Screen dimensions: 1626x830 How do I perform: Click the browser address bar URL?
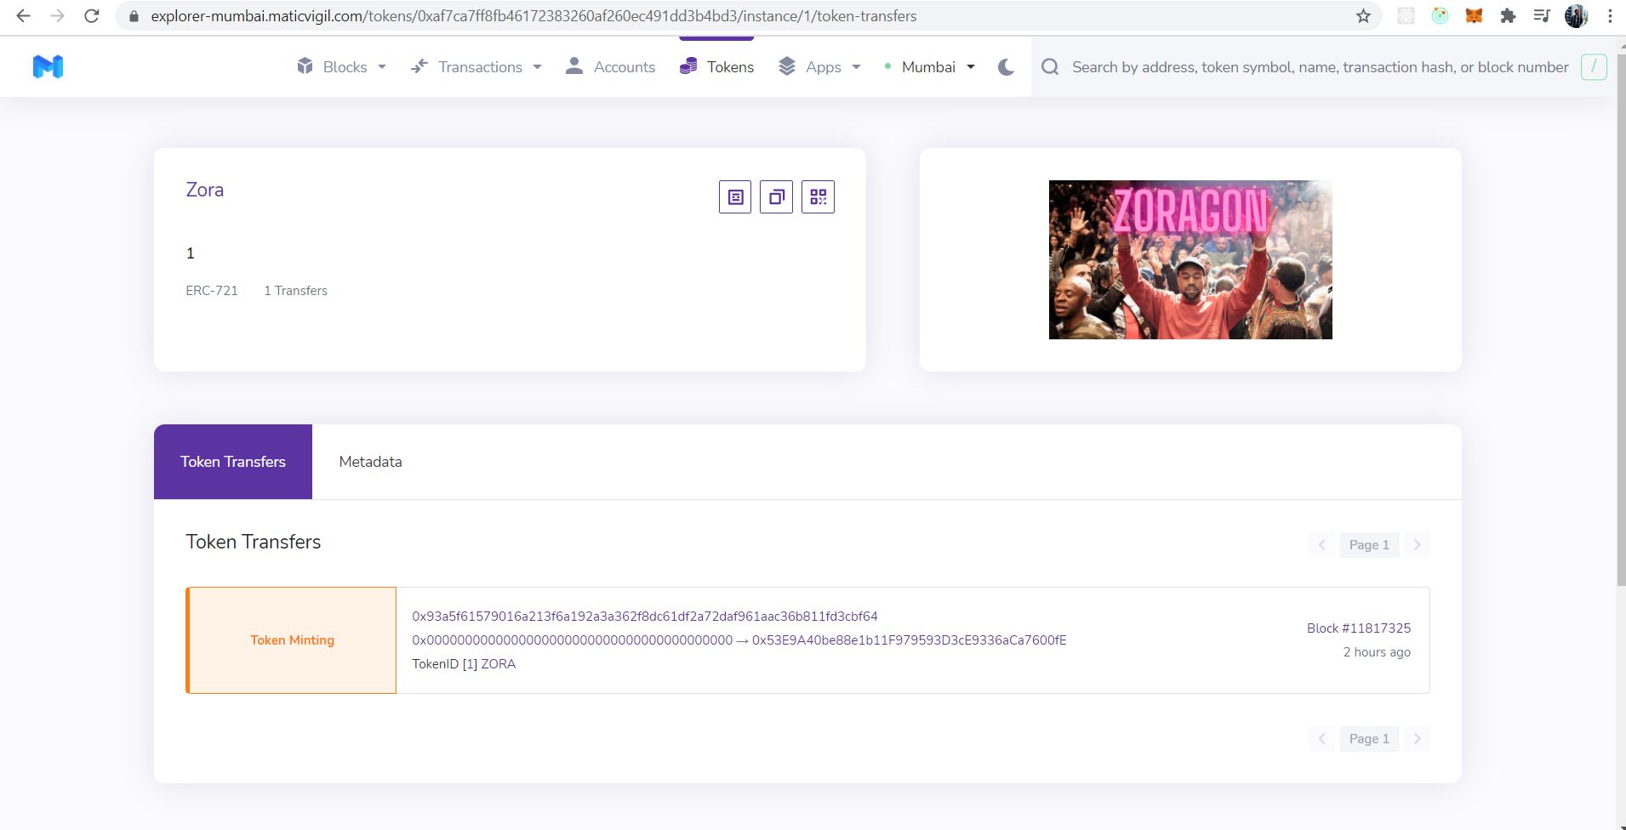click(x=533, y=16)
